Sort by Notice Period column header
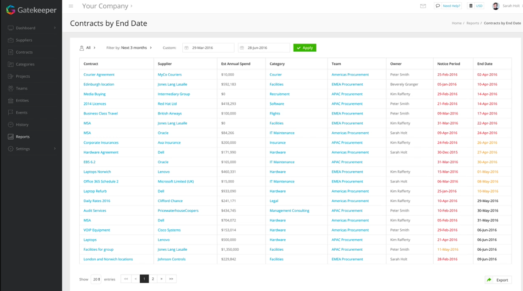 pos(449,64)
